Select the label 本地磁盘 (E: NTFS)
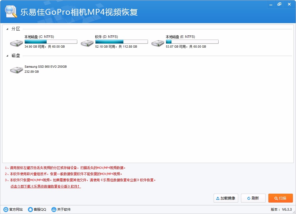 (x=180, y=37)
